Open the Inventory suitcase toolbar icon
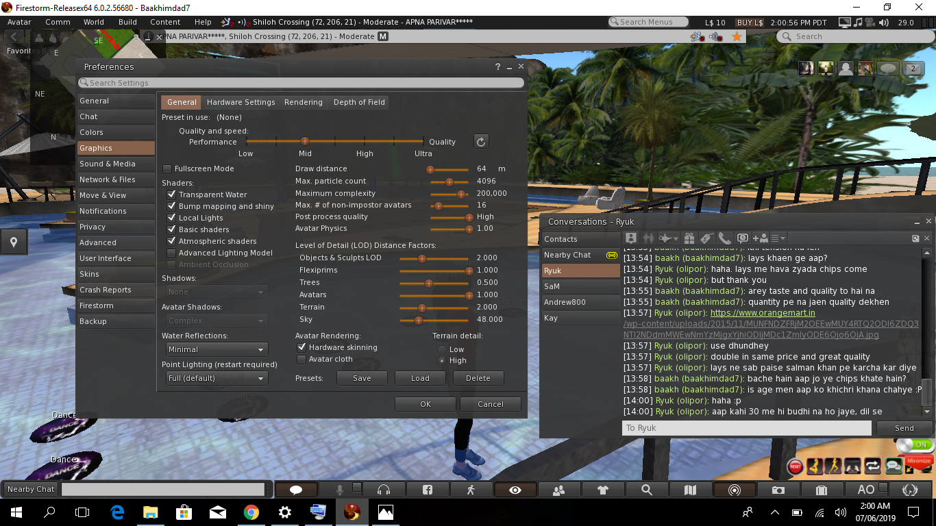The image size is (936, 526). tap(822, 490)
